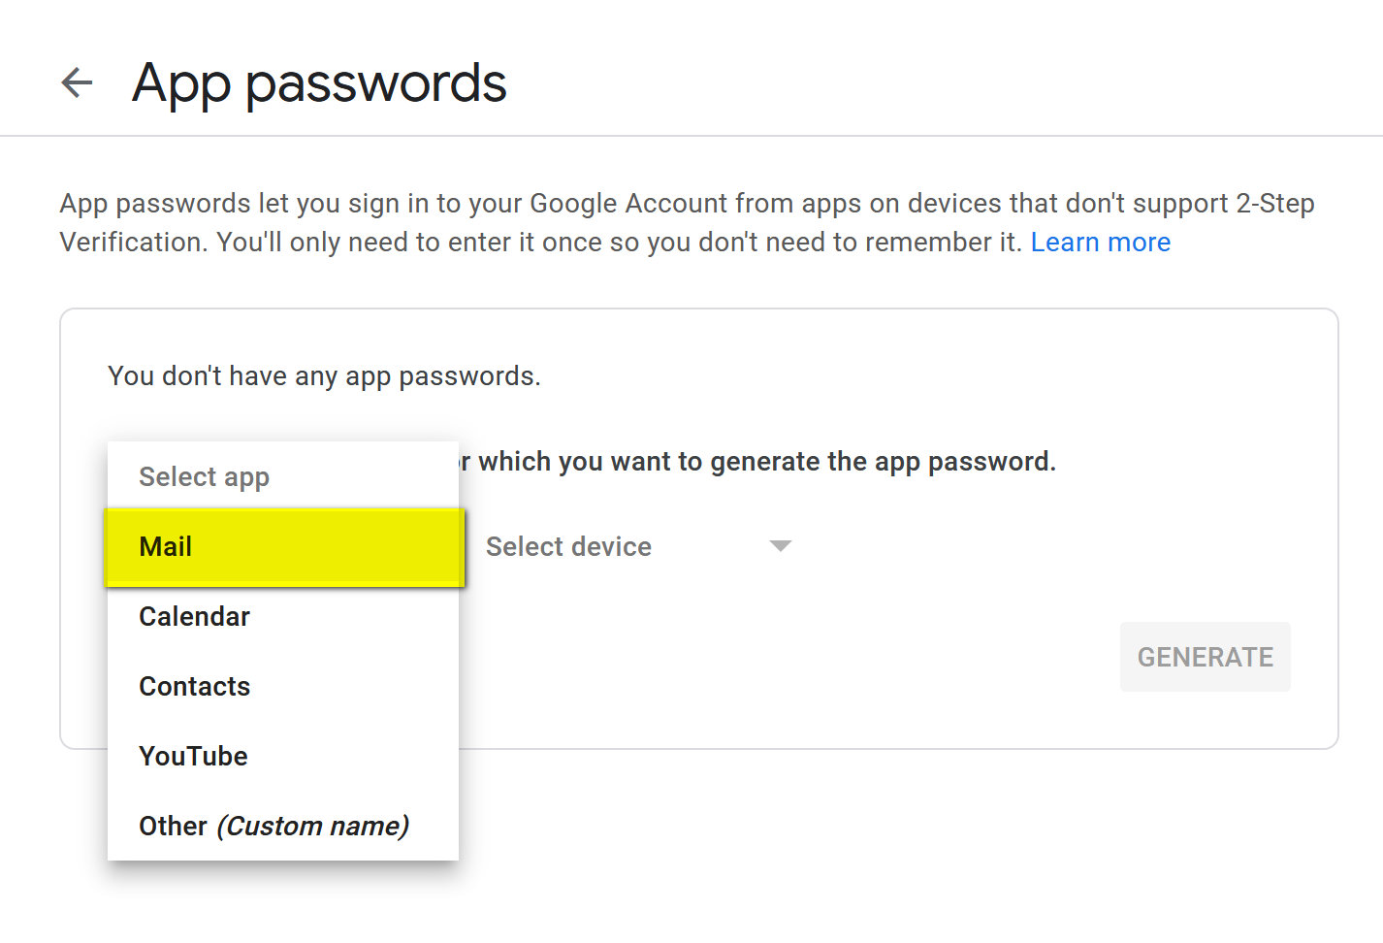Click the word "Verification" in the description
The image size is (1383, 943).
133,243
